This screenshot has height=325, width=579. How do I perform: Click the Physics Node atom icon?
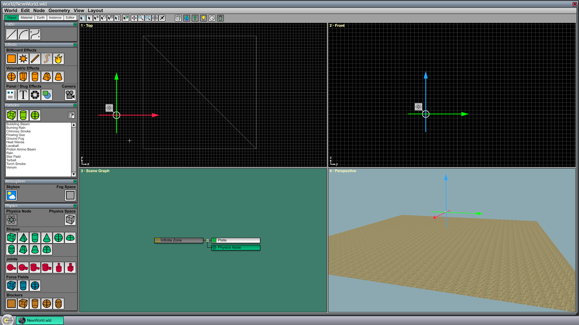click(x=11, y=220)
